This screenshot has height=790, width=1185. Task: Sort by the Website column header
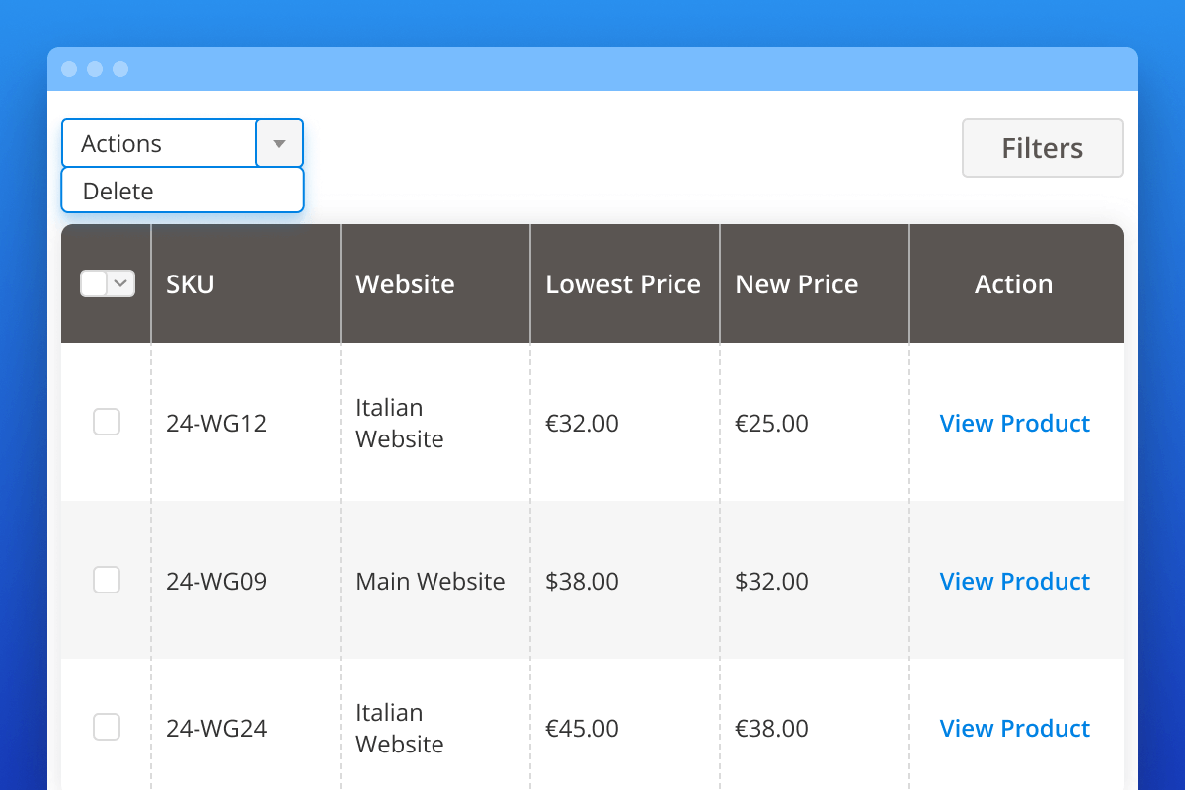coord(405,283)
